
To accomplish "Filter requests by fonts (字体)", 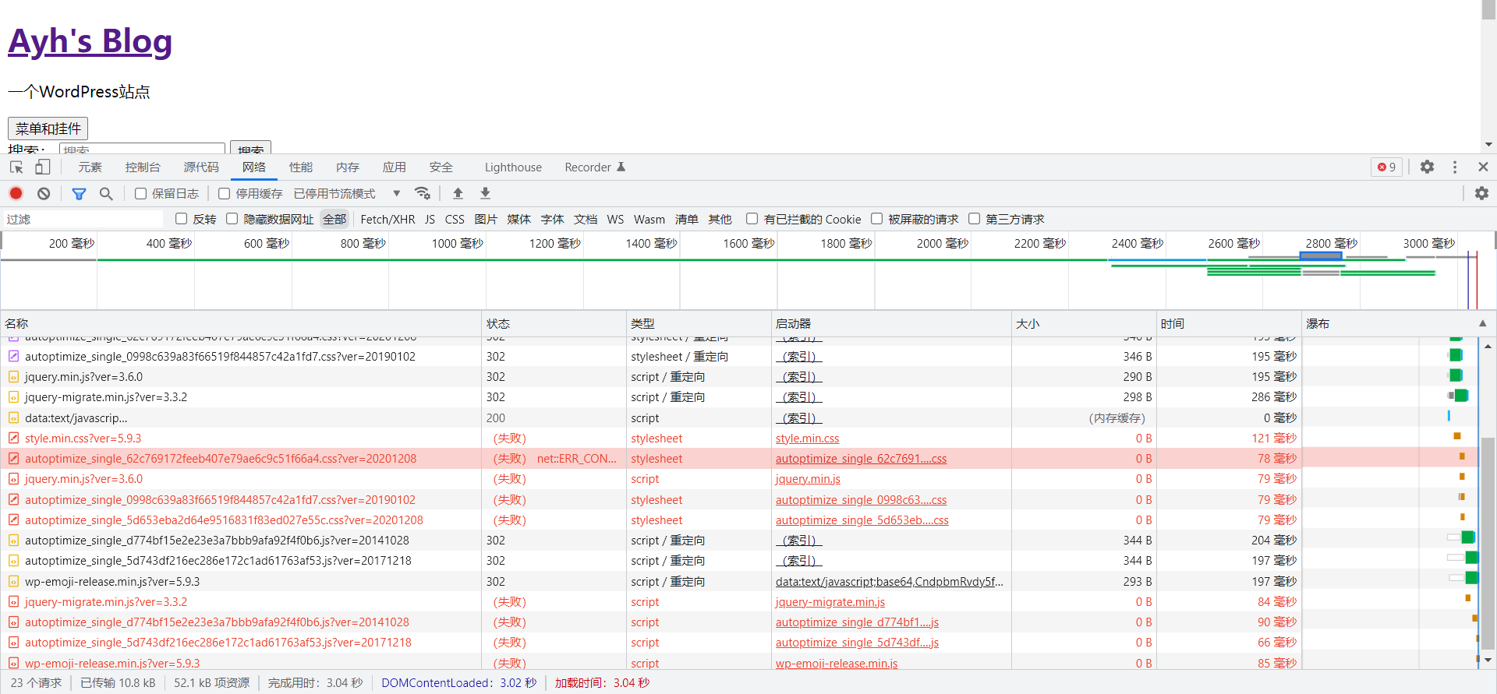I will pos(552,220).
